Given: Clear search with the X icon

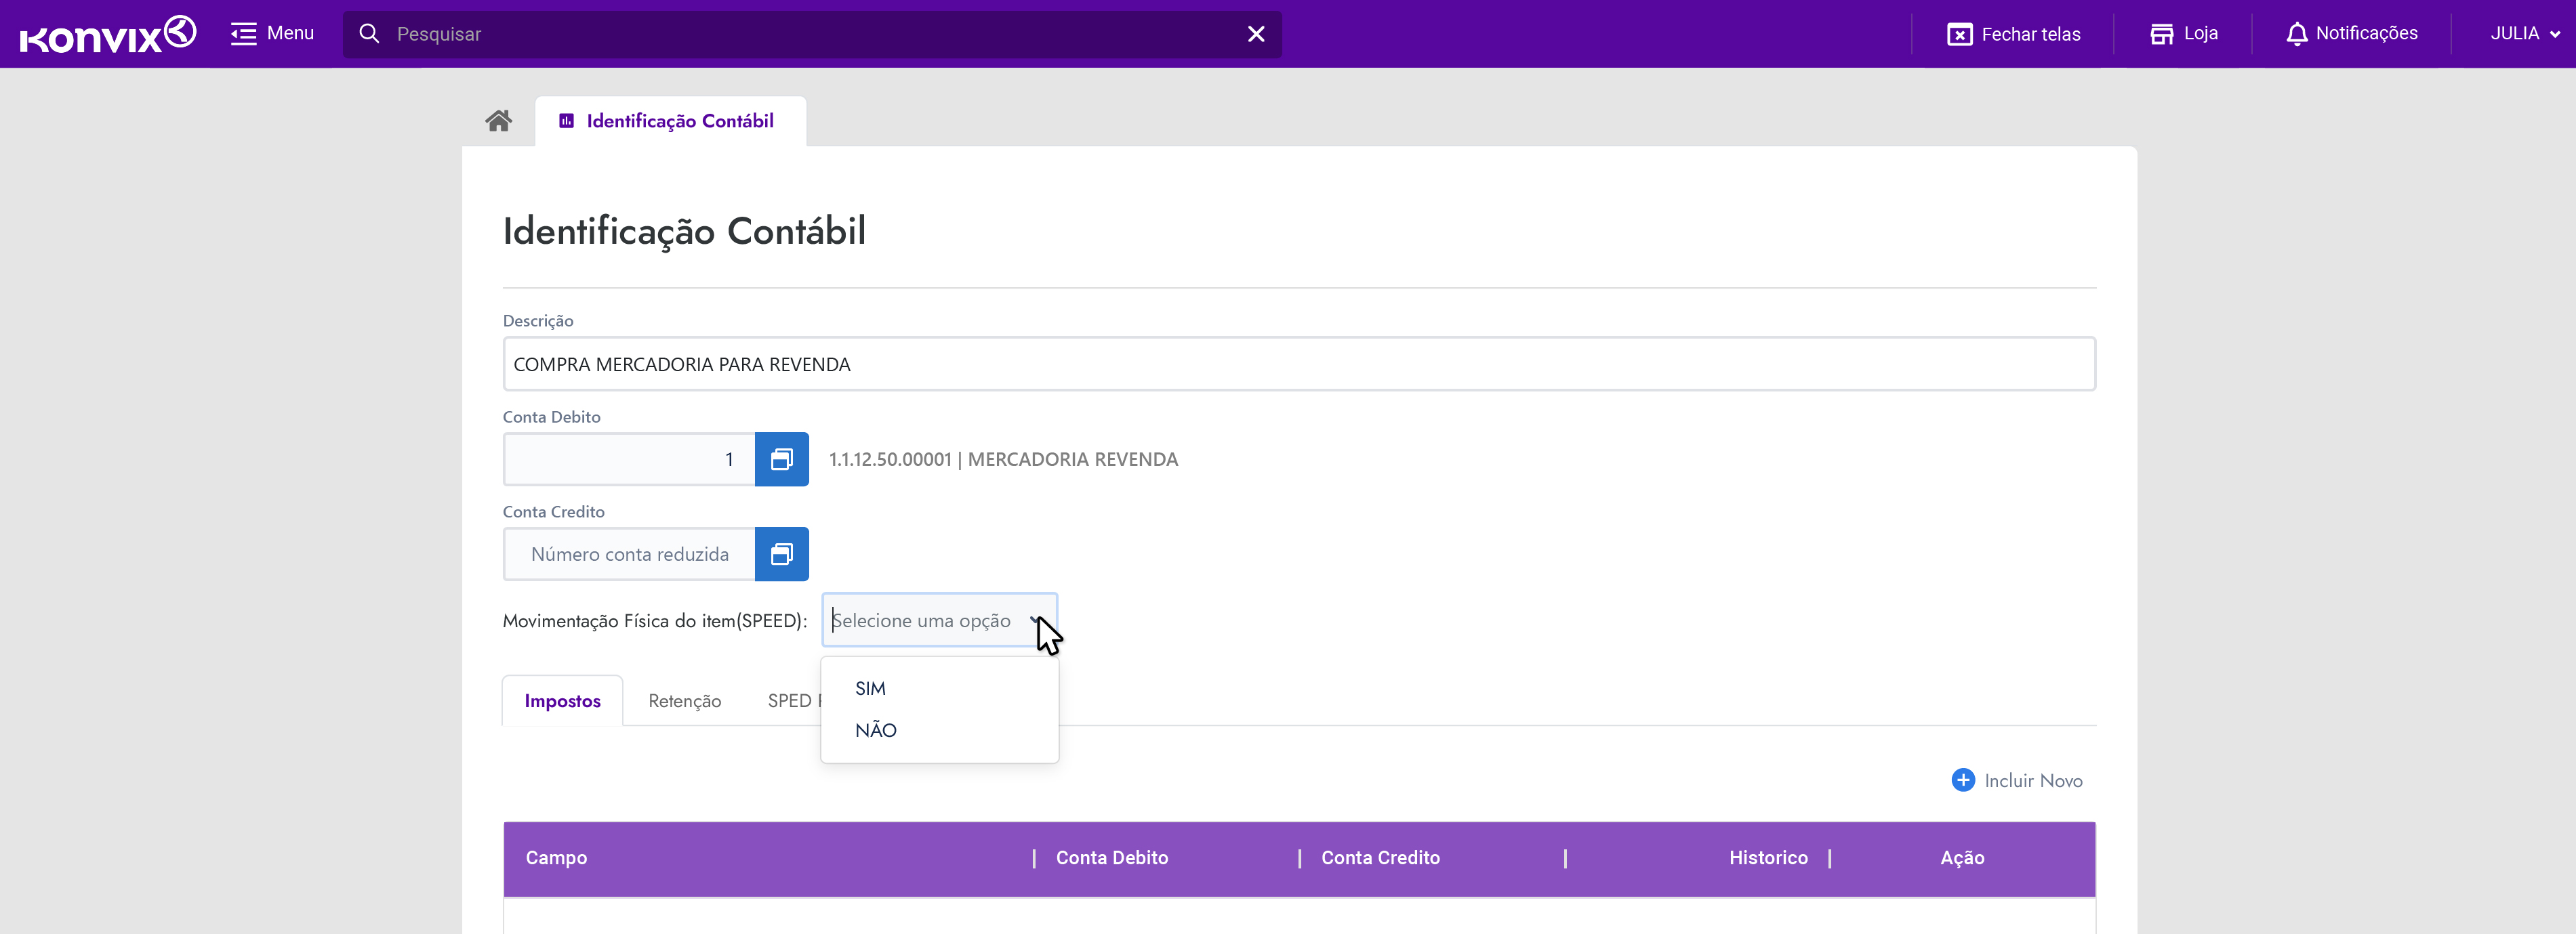Looking at the screenshot, I should tap(1256, 34).
